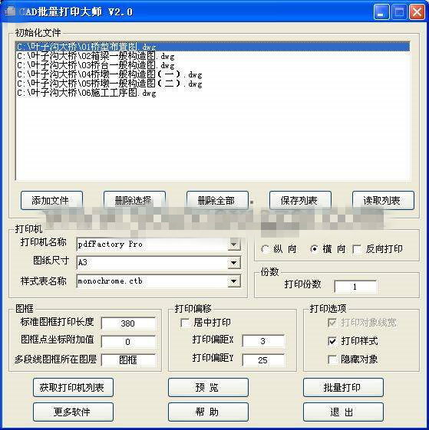
Task: Click the 删除全部 button
Action: point(217,201)
